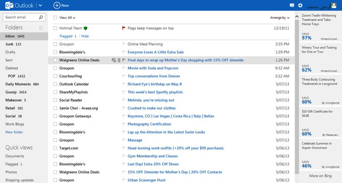Open the Photos quick view

point(11,172)
